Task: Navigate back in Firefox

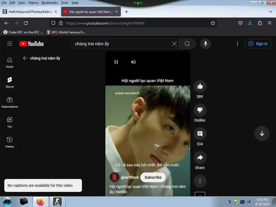Action: pos(6,23)
